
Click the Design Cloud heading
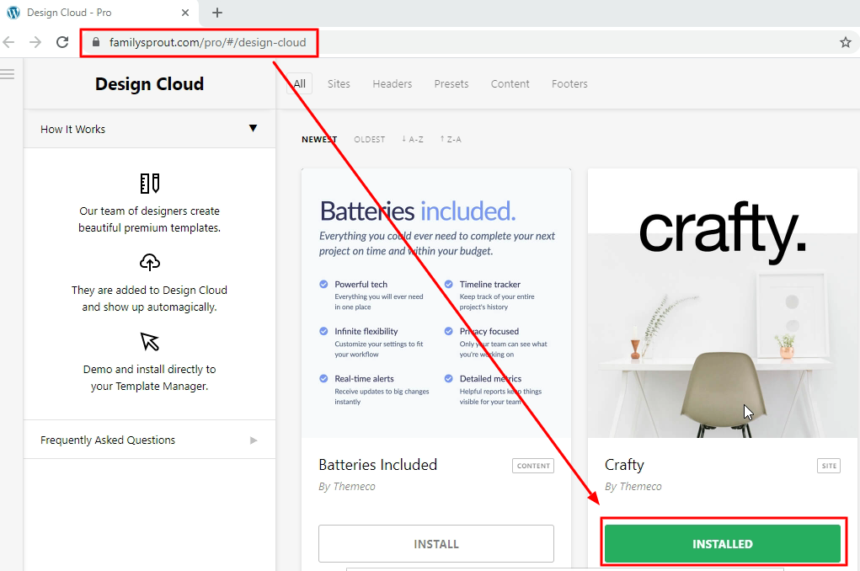149,84
